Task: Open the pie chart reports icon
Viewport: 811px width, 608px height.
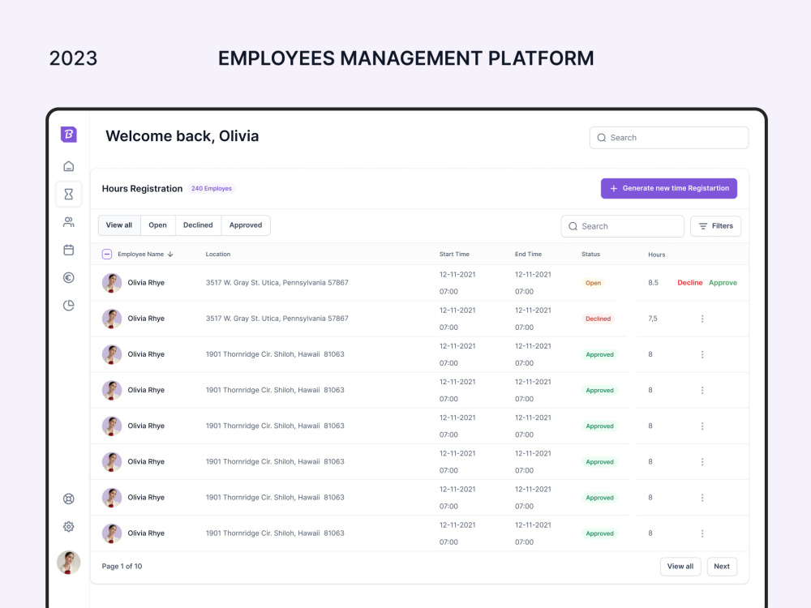Action: coord(69,306)
